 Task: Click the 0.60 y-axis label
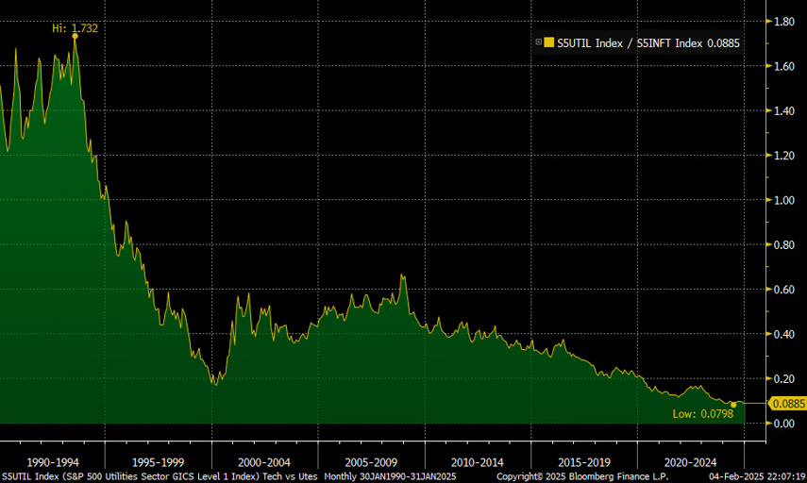pyautogui.click(x=784, y=290)
